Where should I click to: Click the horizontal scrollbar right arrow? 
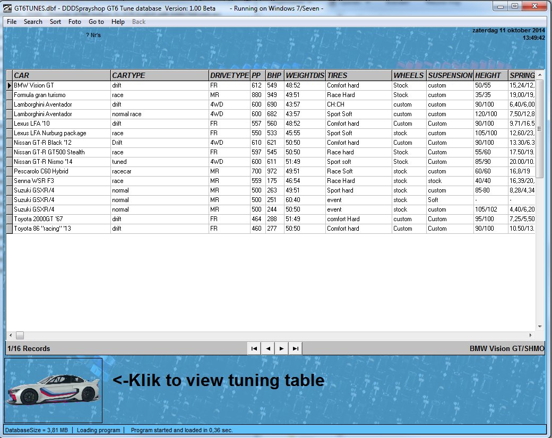[531, 336]
